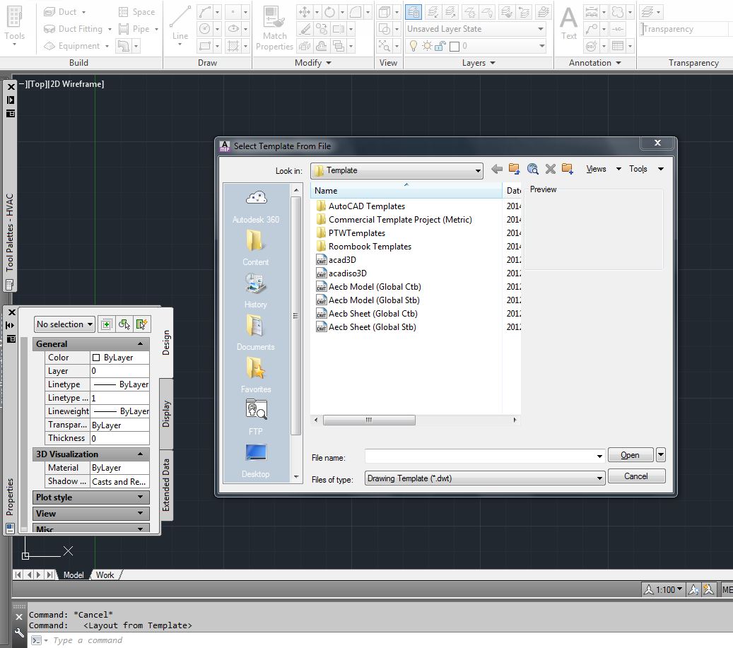Expand the Modify panel title
This screenshot has height=648, width=733.
pyautogui.click(x=312, y=63)
